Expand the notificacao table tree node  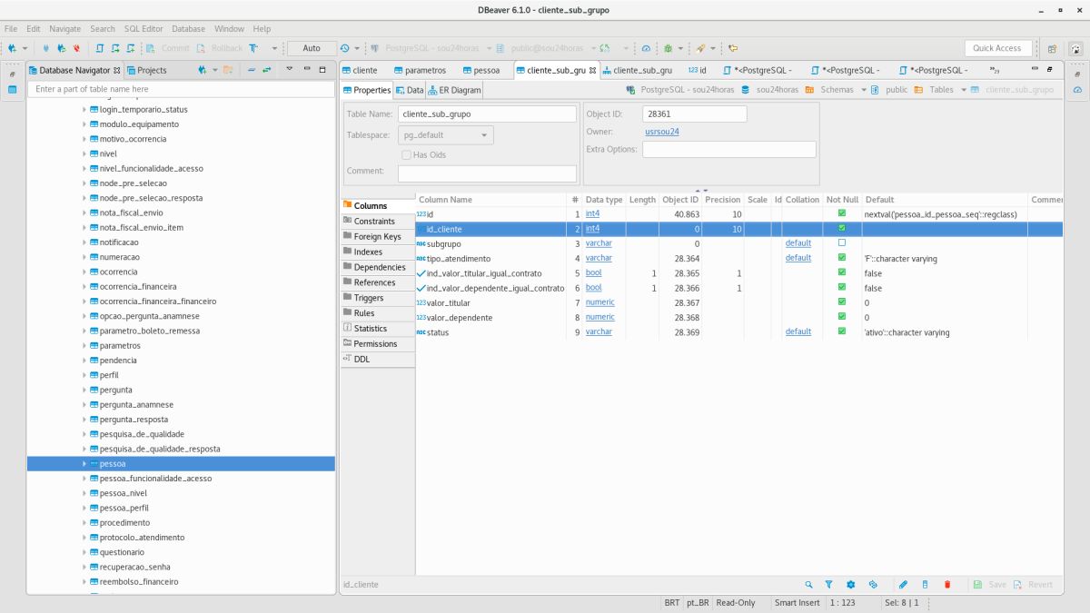tap(84, 242)
